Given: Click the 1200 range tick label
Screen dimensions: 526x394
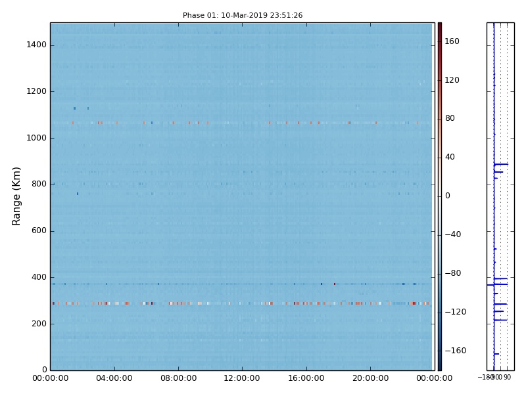Looking at the screenshot, I should tap(37, 91).
